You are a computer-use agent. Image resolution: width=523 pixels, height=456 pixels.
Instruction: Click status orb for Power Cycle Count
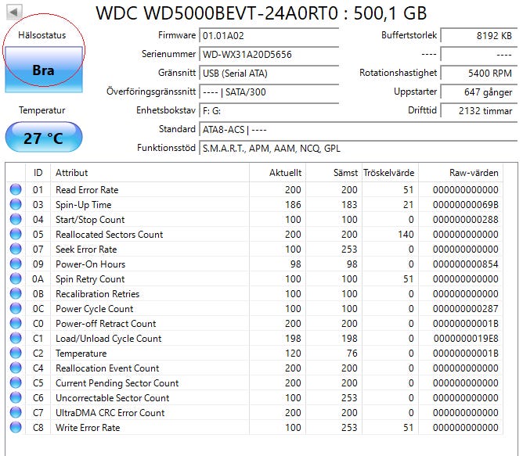(16, 308)
